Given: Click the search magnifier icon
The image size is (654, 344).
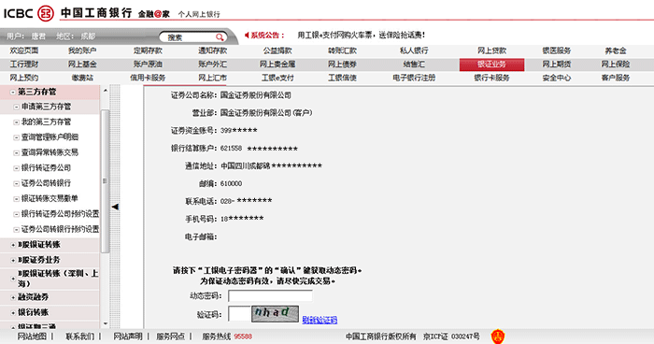Looking at the screenshot, I should pyautogui.click(x=220, y=37).
